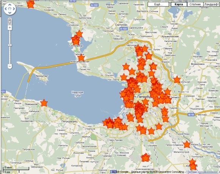
Task: Click the Сестрорецк place label
Action: tap(76, 46)
